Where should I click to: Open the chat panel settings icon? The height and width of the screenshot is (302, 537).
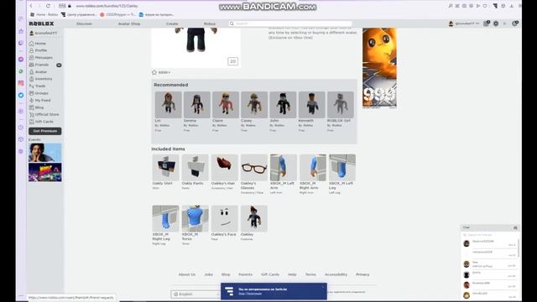coord(515,227)
